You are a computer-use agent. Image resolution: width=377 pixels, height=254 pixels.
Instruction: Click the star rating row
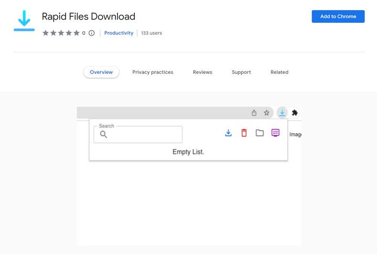pos(61,33)
